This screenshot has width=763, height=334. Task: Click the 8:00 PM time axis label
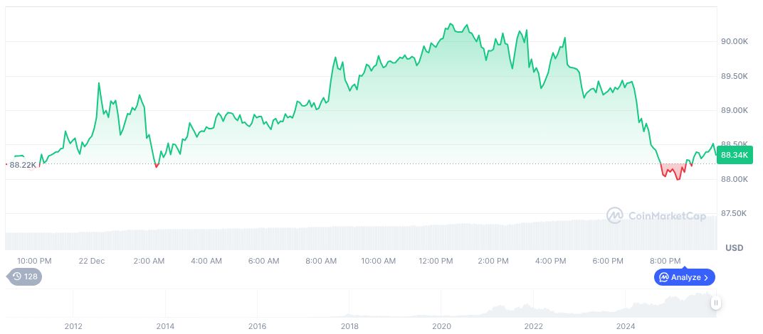point(666,261)
